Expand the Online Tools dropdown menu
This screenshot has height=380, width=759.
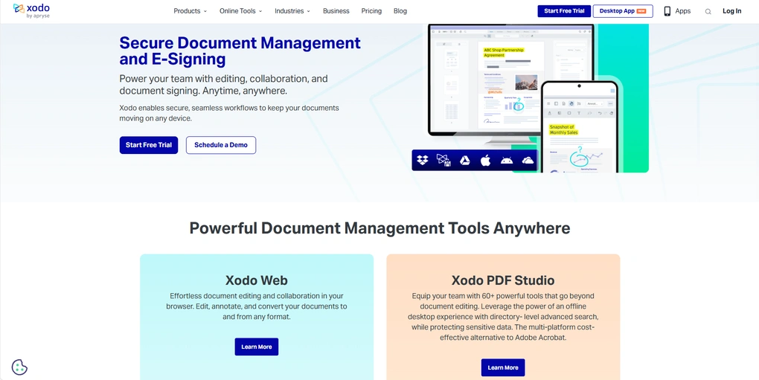(x=240, y=11)
